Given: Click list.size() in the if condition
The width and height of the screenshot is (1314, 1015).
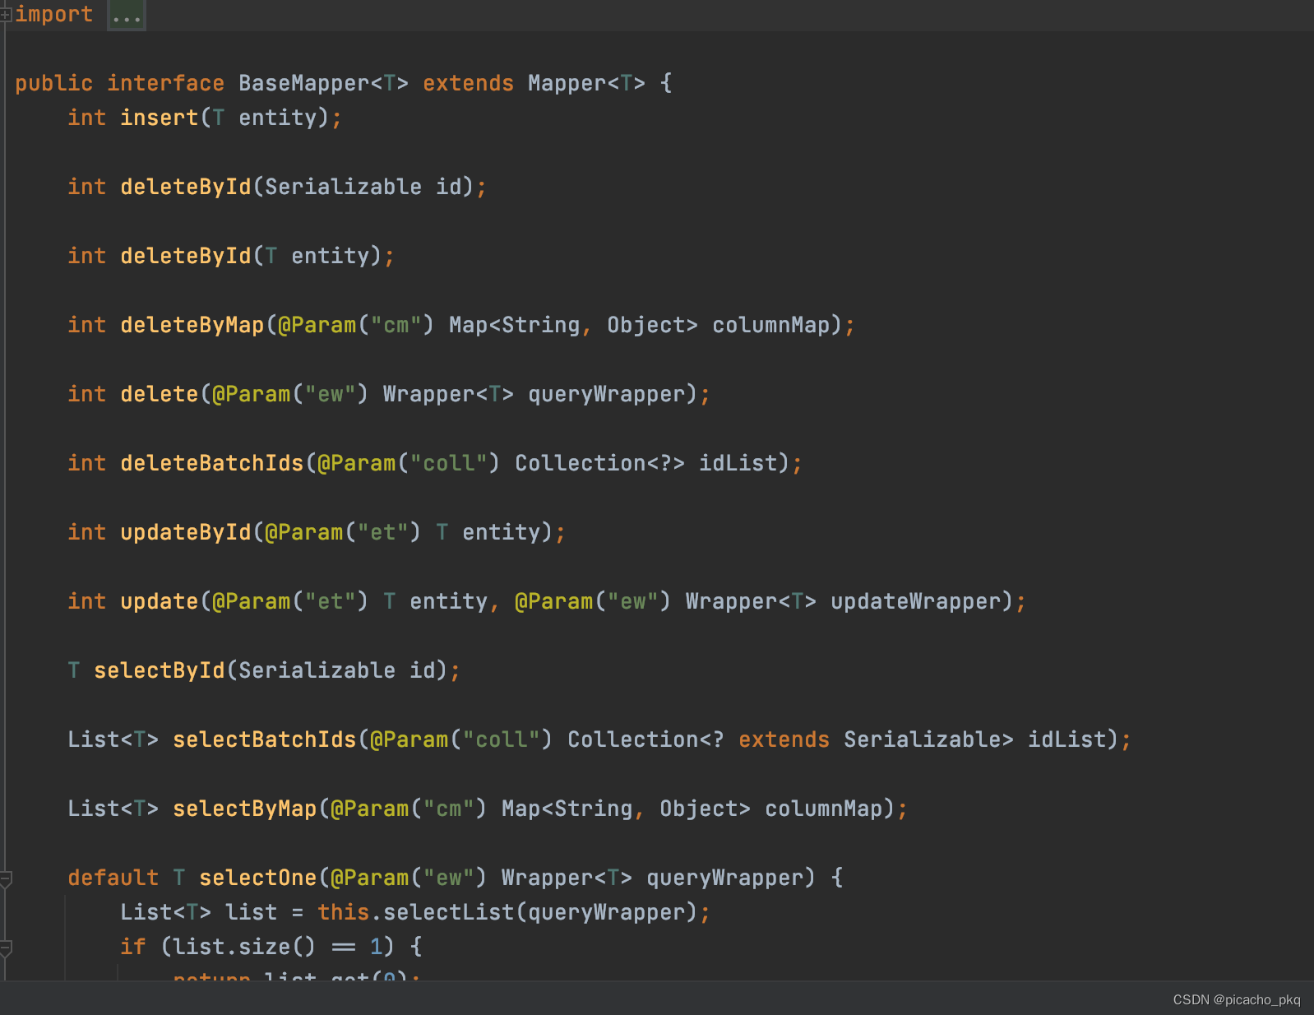Looking at the screenshot, I should coord(245,947).
